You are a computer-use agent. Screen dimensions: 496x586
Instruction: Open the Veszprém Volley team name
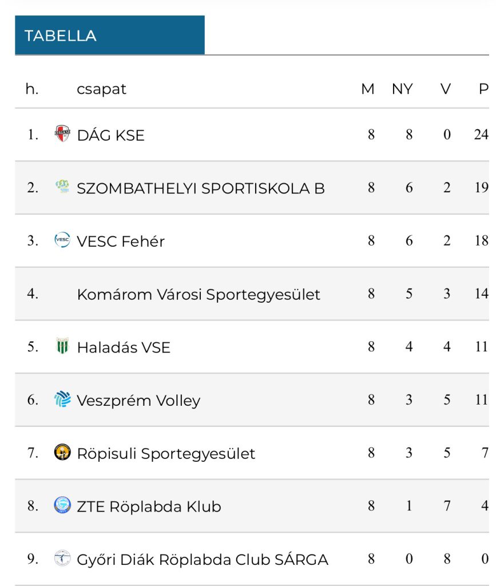point(138,401)
